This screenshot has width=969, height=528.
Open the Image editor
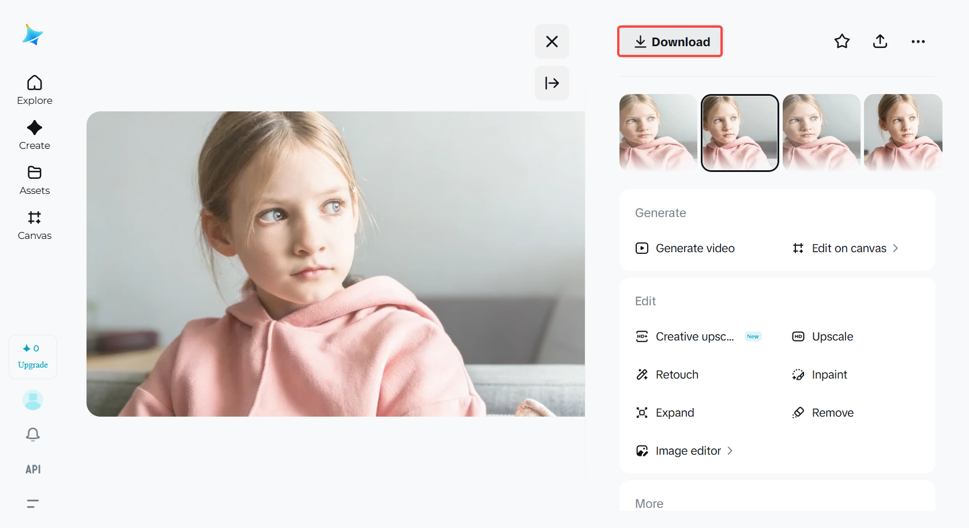(x=684, y=451)
